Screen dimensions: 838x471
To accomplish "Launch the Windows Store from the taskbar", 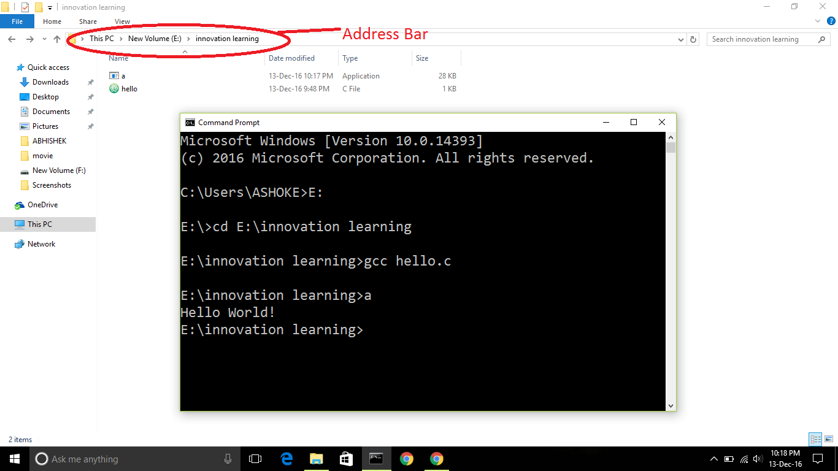I will click(x=345, y=458).
